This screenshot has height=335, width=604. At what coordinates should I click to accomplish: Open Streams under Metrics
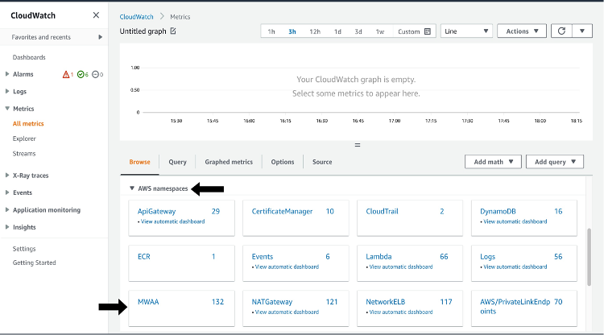(24, 153)
